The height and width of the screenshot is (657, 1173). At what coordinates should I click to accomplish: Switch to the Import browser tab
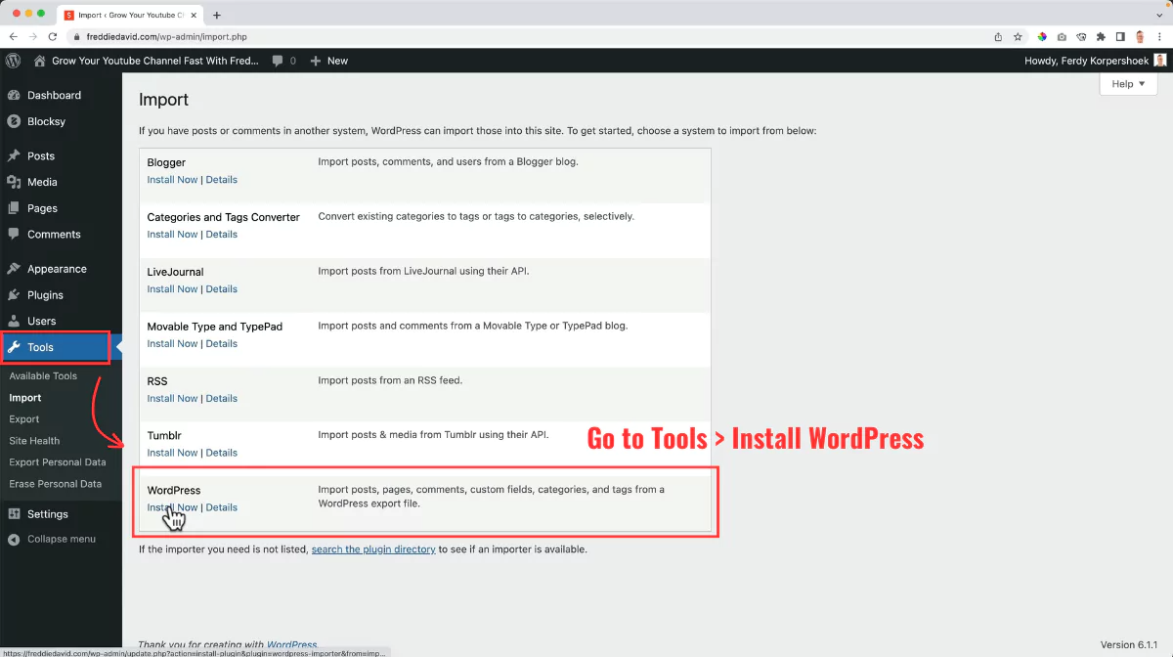tap(127, 15)
